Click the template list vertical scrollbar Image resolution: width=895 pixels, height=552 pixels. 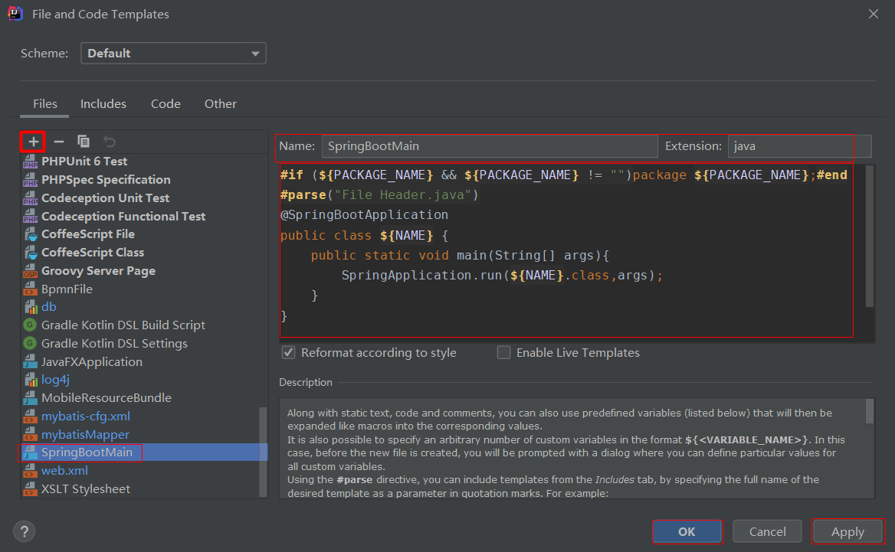pos(263,452)
